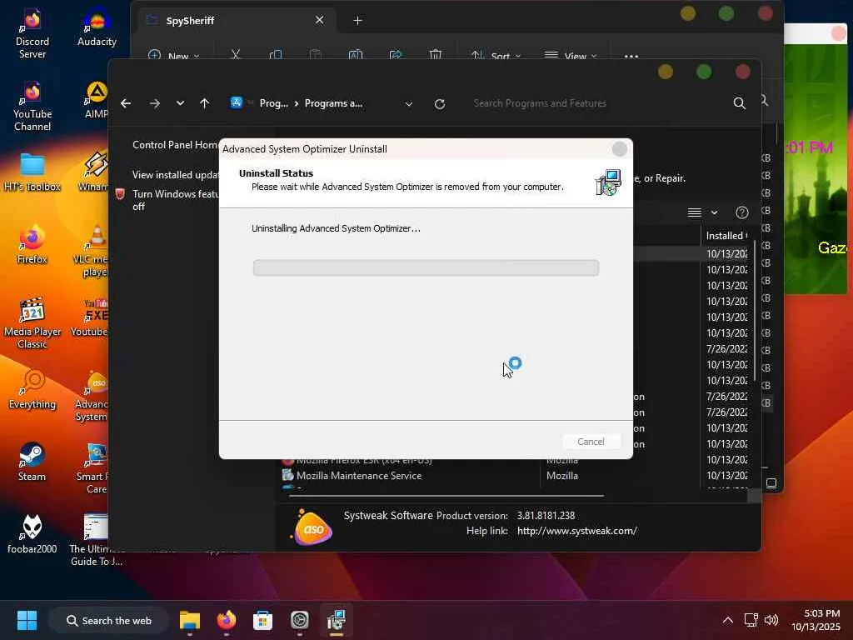Launch Firefox from the desktop icon
853x640 pixels.
32,245
